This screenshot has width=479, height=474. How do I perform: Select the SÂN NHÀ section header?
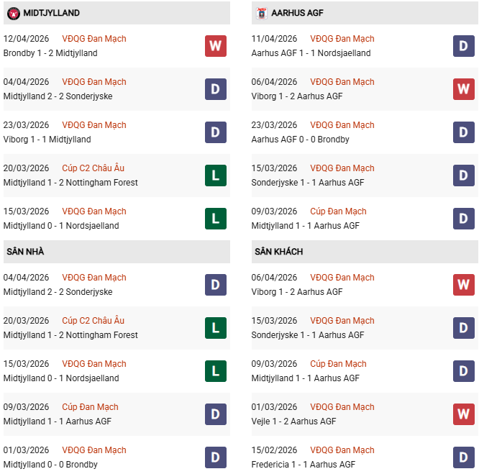click(x=26, y=252)
